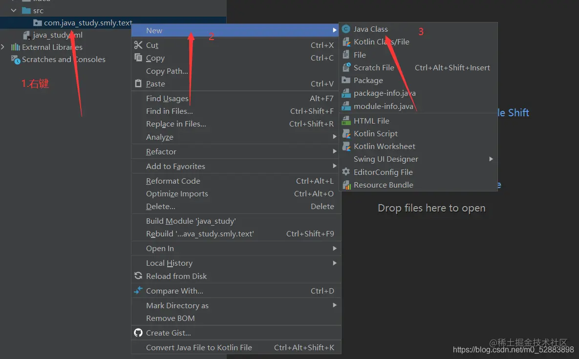Choose Build Module 'java_study'
The height and width of the screenshot is (359, 579).
[x=236, y=221]
